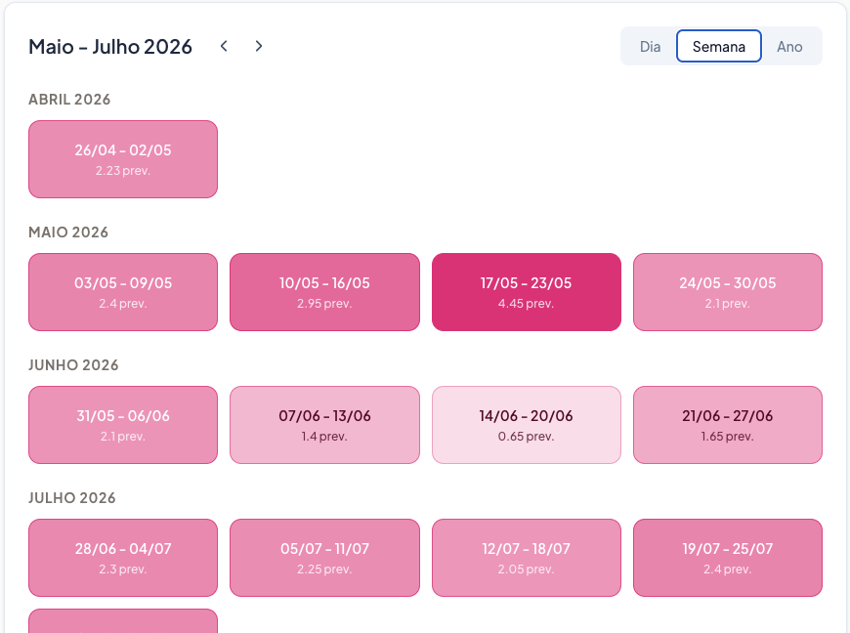Open week 26/04 - 02/05 cell
Screen dimensions: 850x633
point(123,159)
